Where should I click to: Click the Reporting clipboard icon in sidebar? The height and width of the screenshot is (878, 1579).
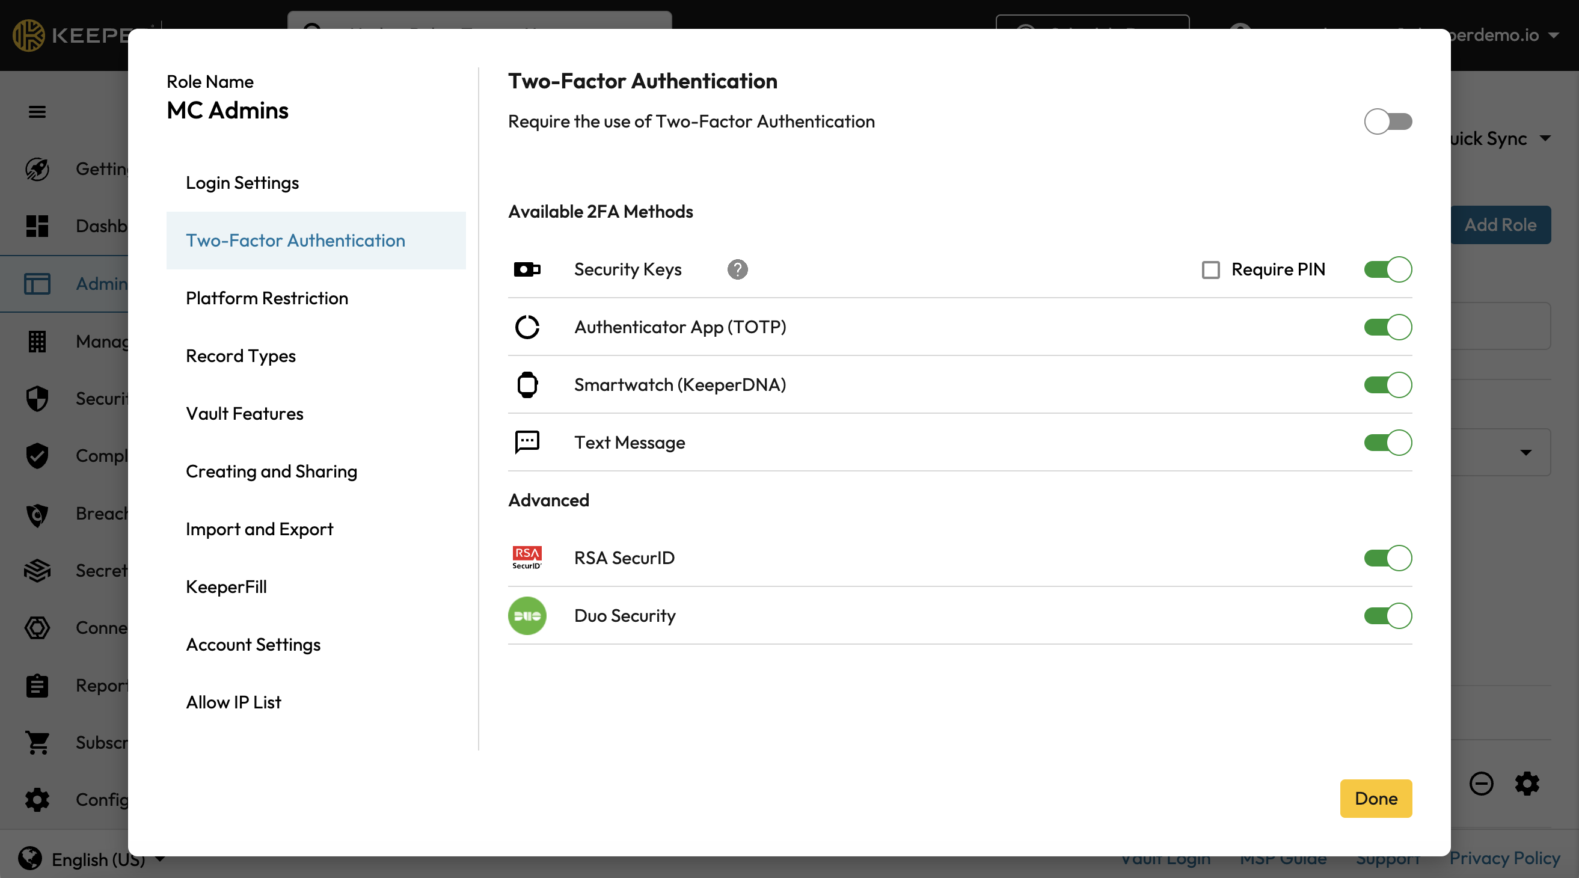click(37, 686)
